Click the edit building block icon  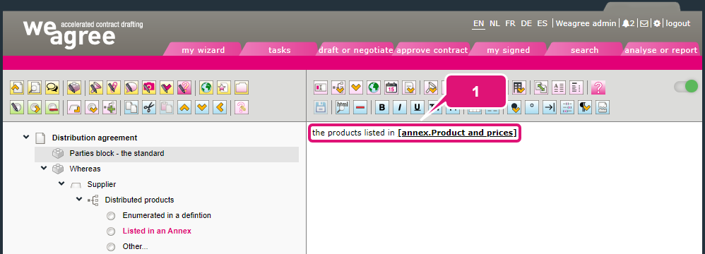click(74, 87)
